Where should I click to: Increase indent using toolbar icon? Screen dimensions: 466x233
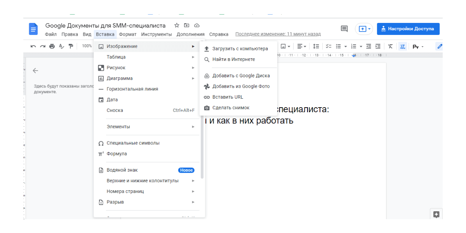(378, 46)
